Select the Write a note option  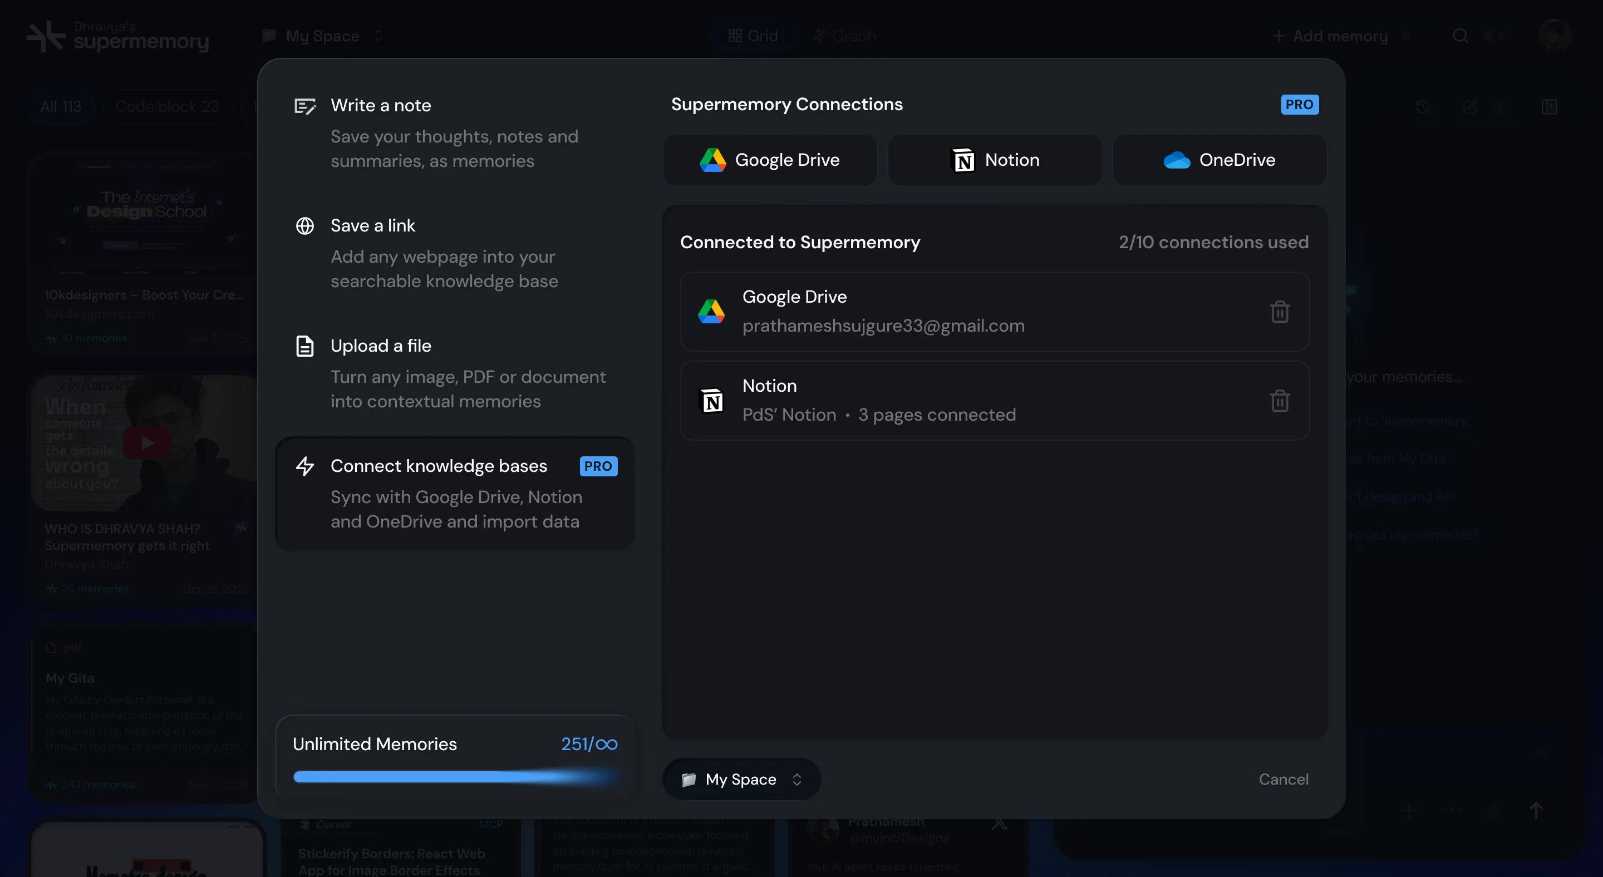tap(454, 132)
